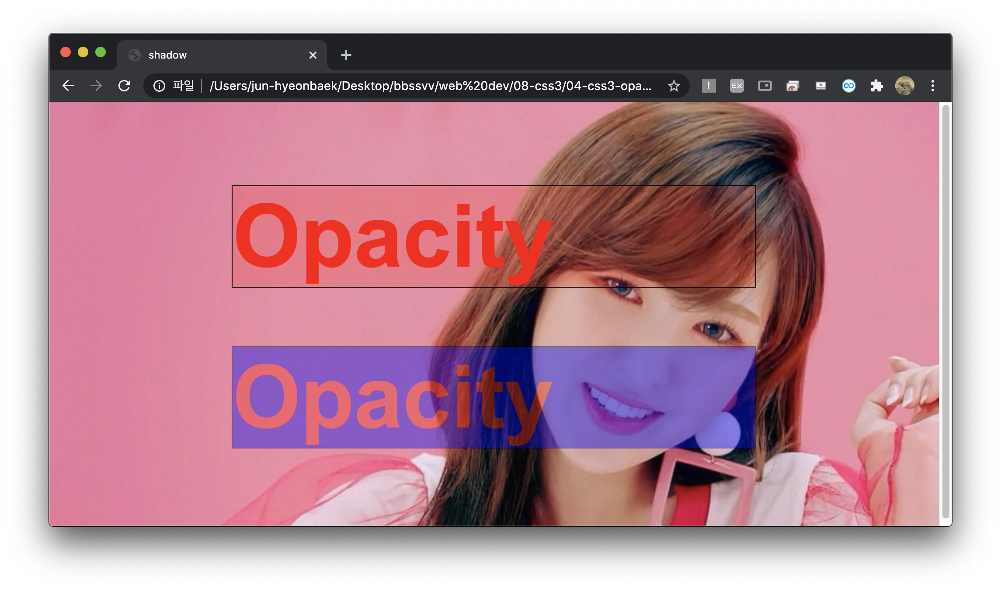Click the address bar URL field

pyautogui.click(x=431, y=86)
